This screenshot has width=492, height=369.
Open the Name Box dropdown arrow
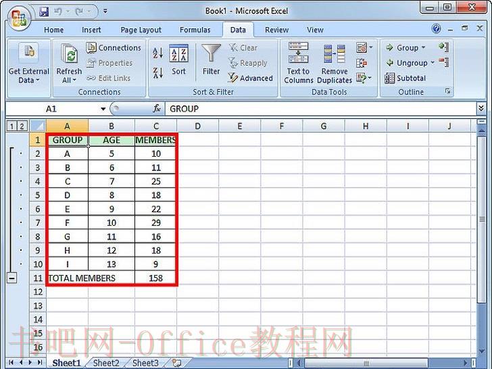[103, 109]
